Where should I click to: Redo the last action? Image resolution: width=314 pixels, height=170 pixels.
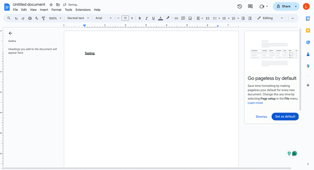pos(23,18)
